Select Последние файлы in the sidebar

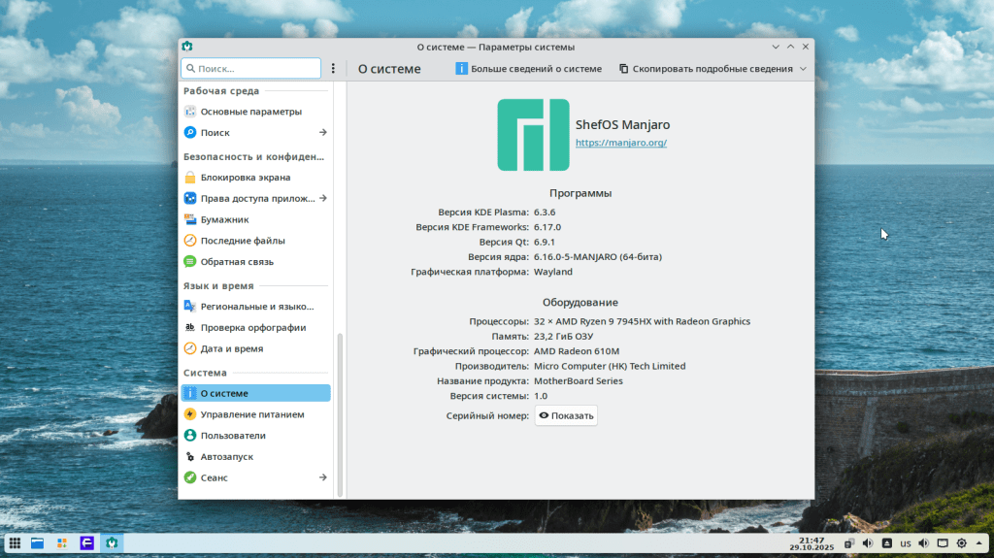[242, 241]
